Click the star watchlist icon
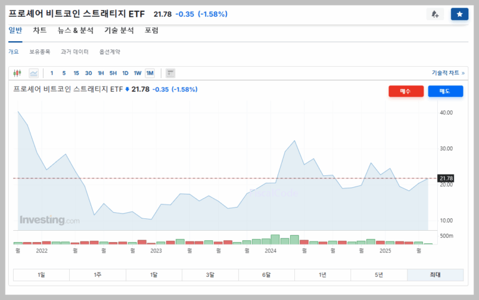 460,14
